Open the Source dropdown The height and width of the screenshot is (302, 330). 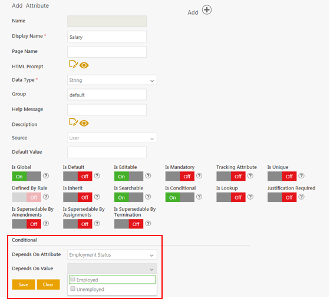point(112,138)
